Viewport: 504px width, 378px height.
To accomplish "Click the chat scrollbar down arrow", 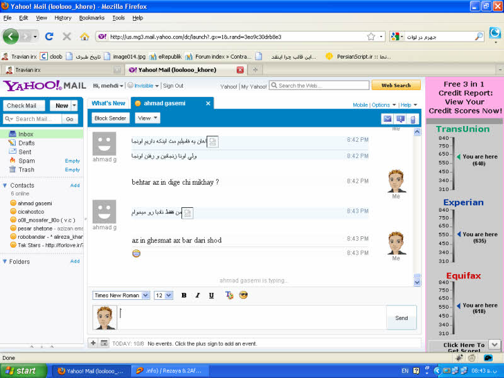I will [x=417, y=282].
